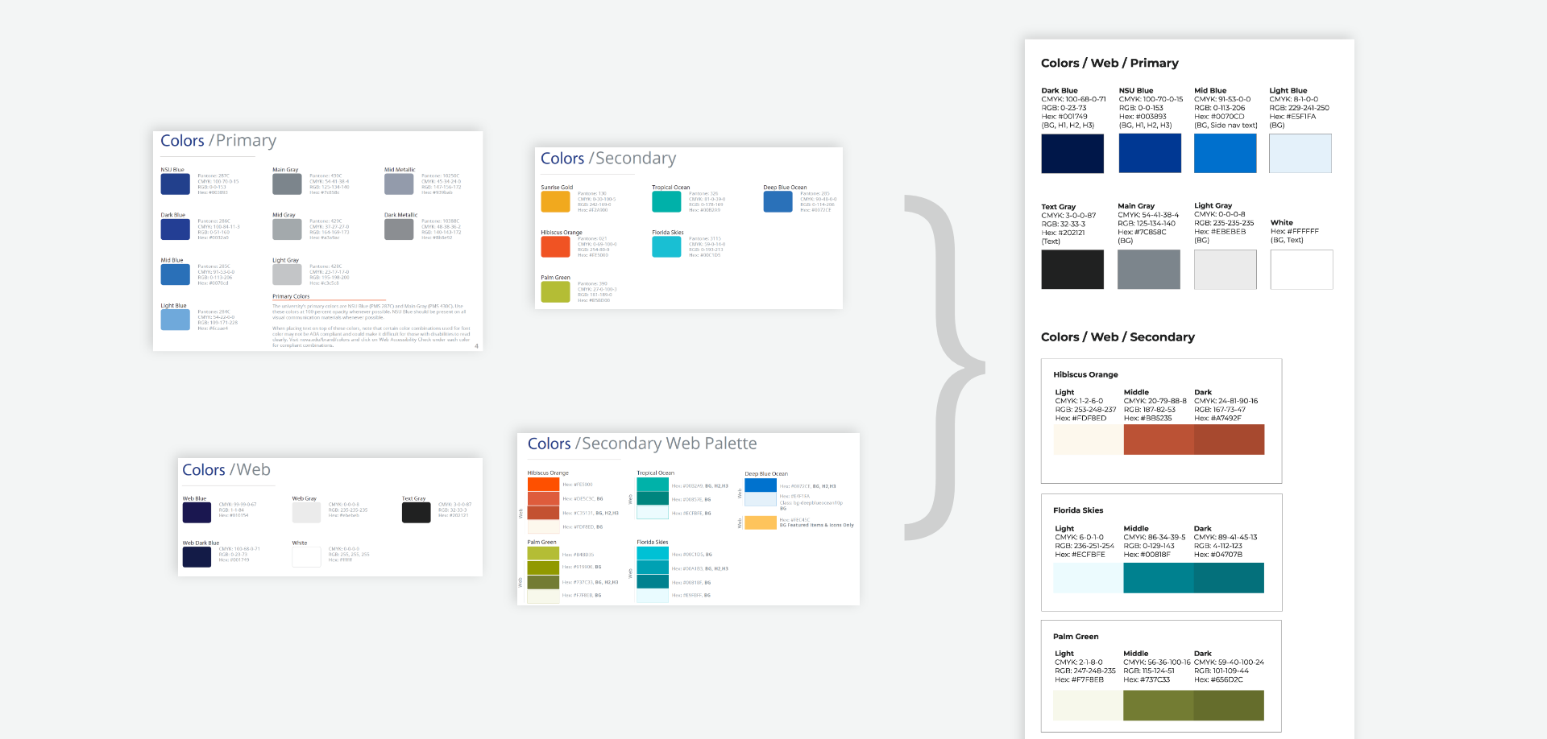Select the Light Blue #E5F1FA swatch in Web Primary

click(x=1300, y=153)
